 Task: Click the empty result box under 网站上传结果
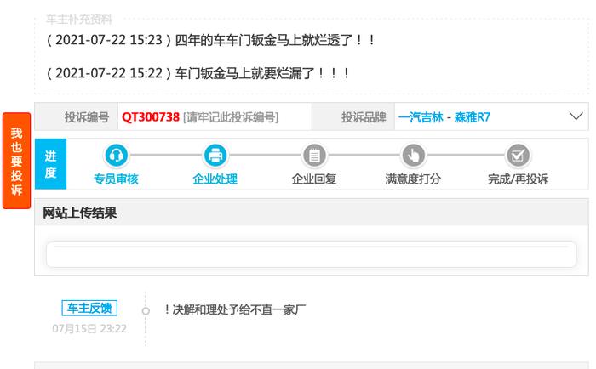(x=312, y=255)
